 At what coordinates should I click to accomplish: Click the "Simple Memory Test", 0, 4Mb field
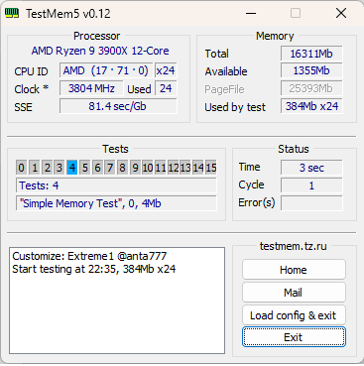(116, 203)
